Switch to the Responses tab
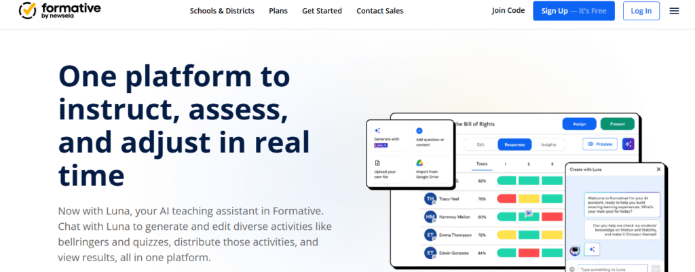The width and height of the screenshot is (695, 272). [514, 144]
